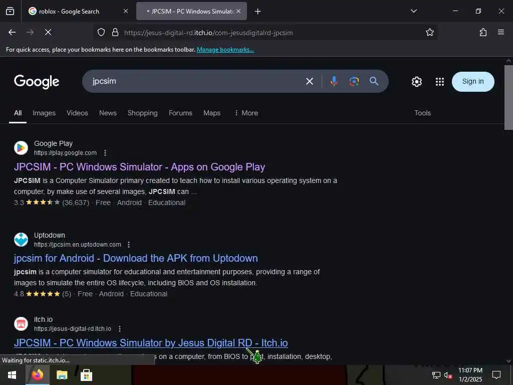Open Microsoft Store from taskbar
Screen dimensions: 513x385
click(86, 375)
